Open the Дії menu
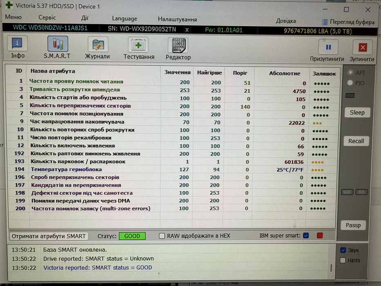 85,18
